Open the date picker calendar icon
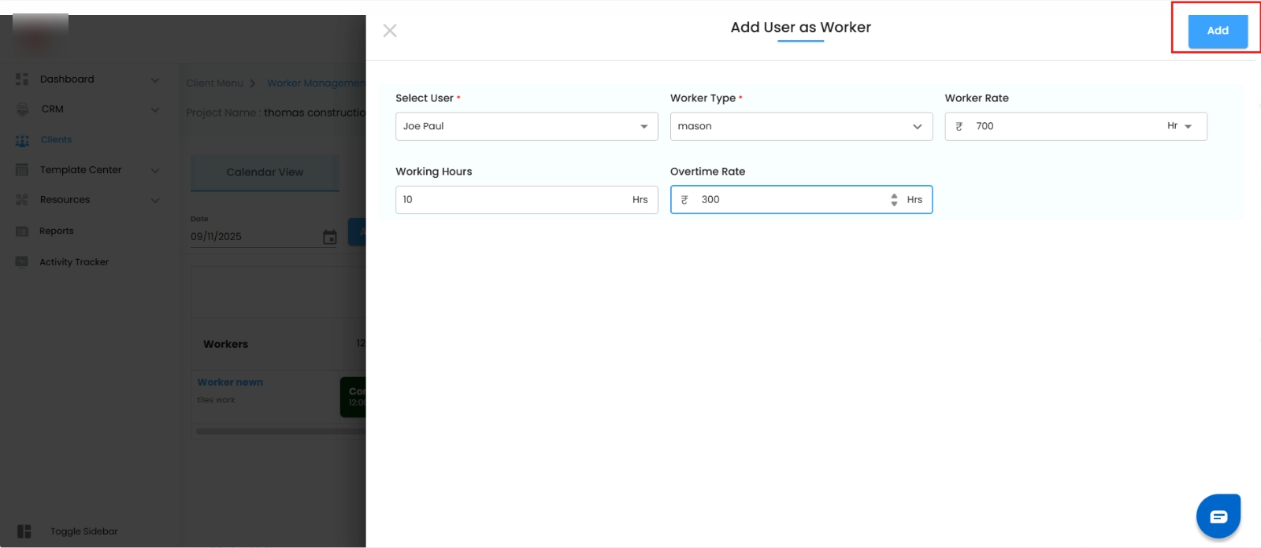Screen dimensions: 1261x548 pyautogui.click(x=330, y=237)
